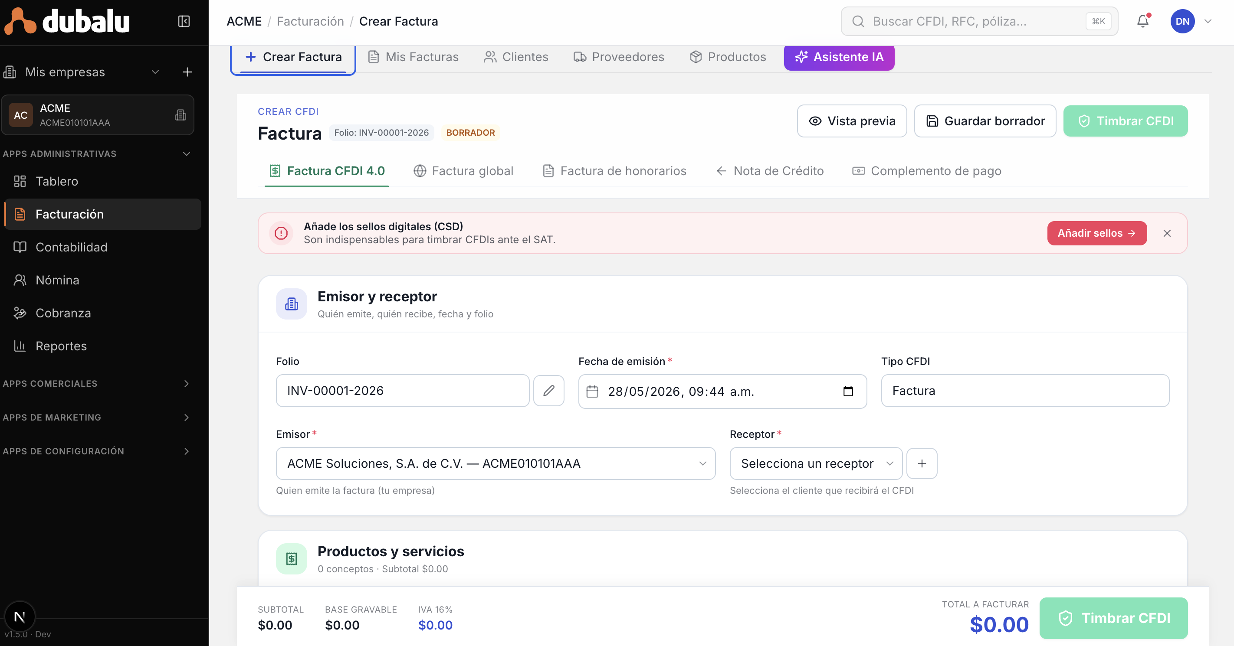Screen dimensions: 1234x646
Task: Click the Fecha de emisión date field
Action: pyautogui.click(x=722, y=392)
